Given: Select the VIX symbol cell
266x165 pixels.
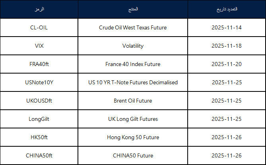Looking at the screenshot, I should click(x=39, y=46).
